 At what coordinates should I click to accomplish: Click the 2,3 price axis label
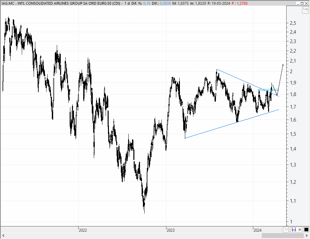293,41
